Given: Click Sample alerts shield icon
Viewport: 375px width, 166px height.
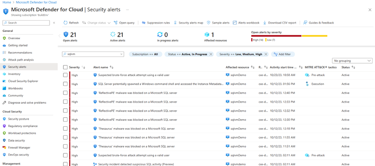Looking at the screenshot, I should click(x=208, y=23).
